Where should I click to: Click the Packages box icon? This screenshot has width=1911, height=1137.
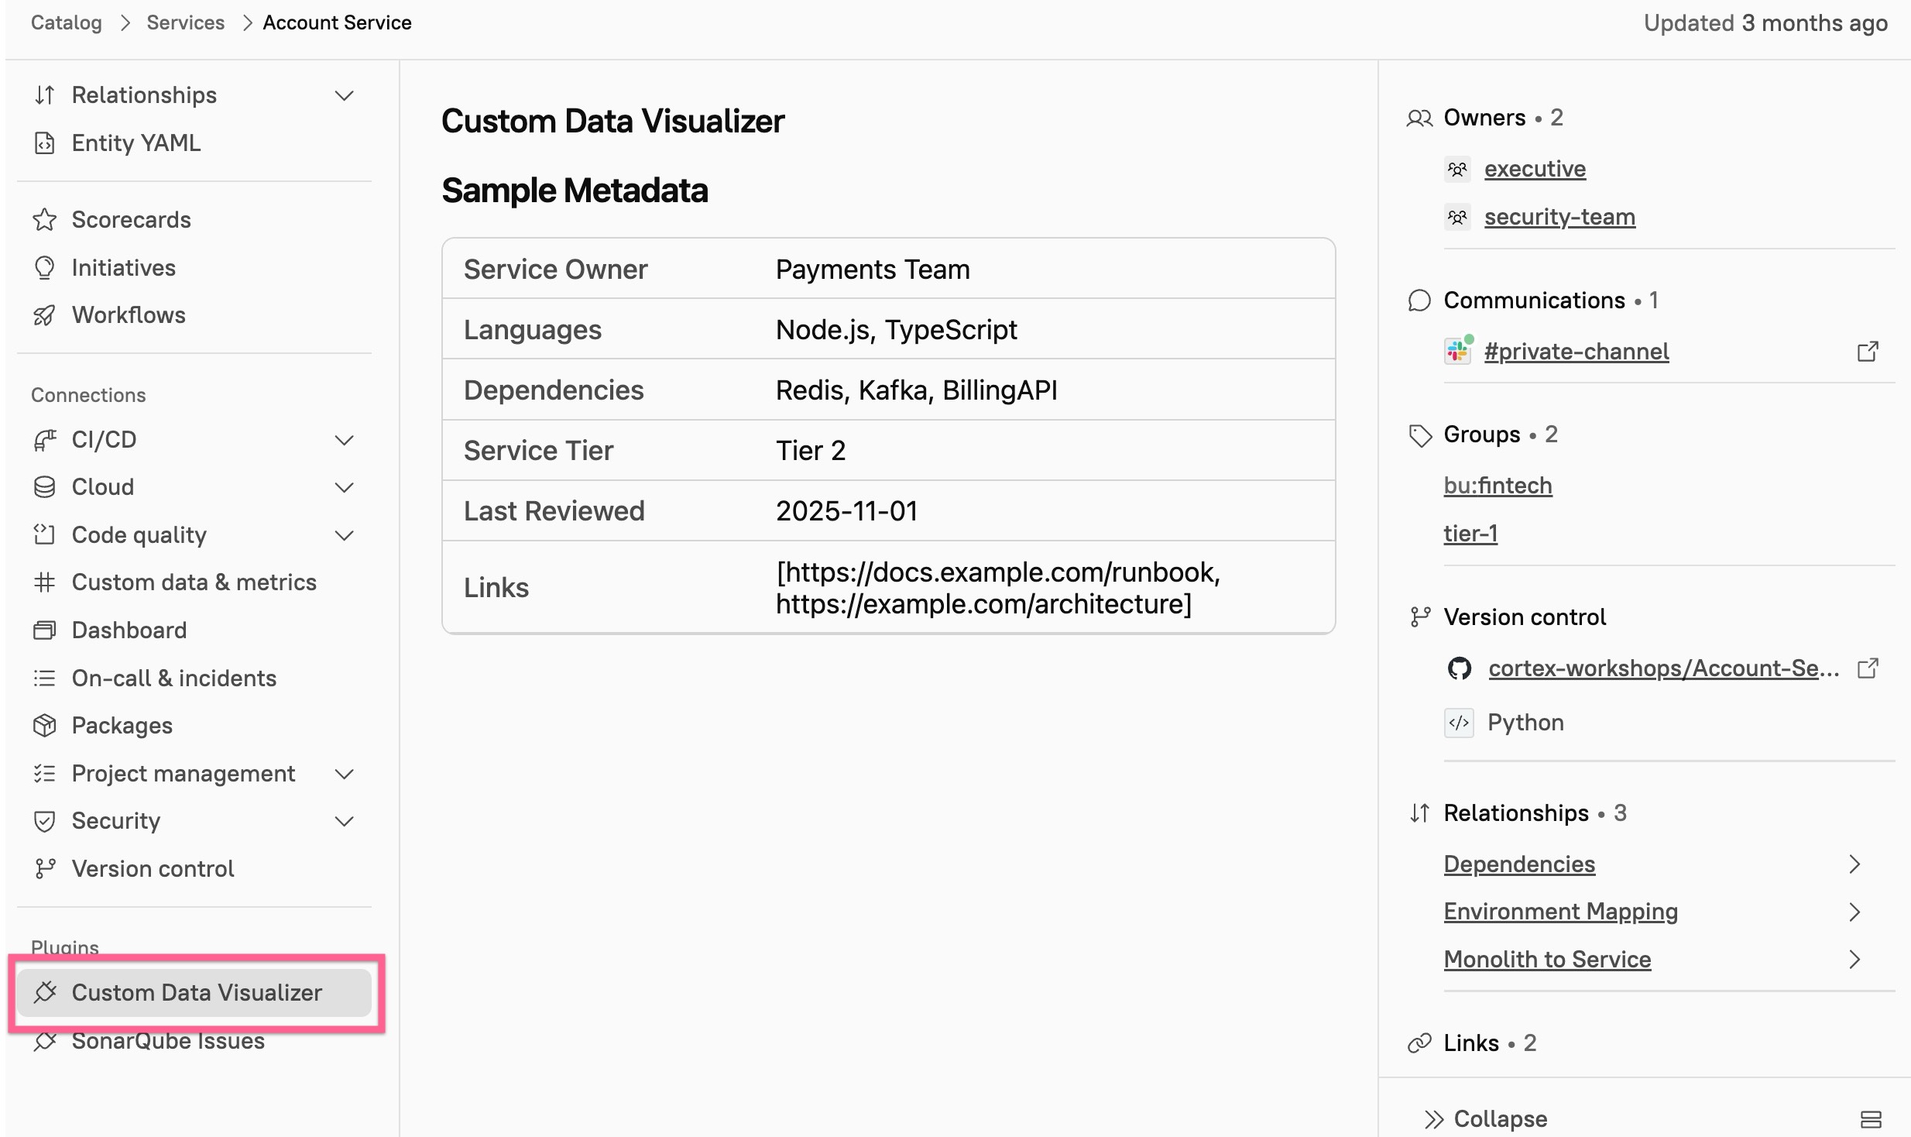pos(45,726)
